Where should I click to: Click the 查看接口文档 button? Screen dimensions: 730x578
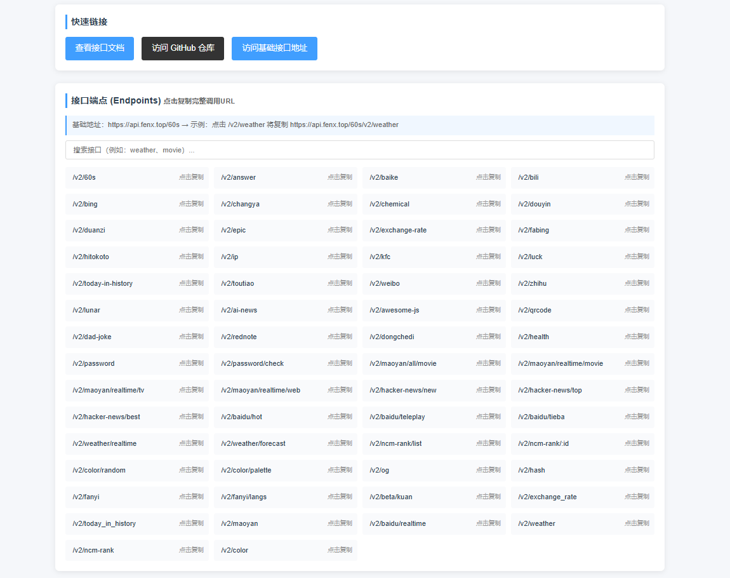pos(99,48)
